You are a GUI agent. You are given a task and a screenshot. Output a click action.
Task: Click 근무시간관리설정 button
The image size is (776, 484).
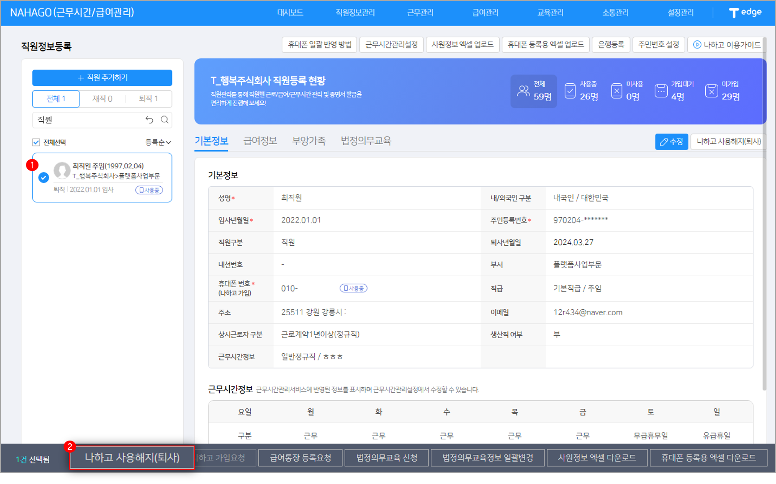tap(391, 45)
